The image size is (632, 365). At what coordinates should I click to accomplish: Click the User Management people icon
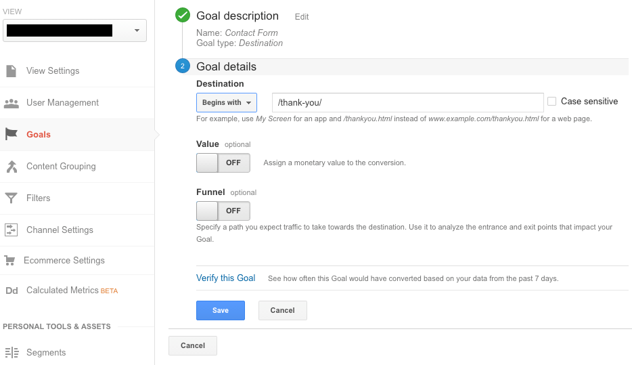[x=12, y=103]
